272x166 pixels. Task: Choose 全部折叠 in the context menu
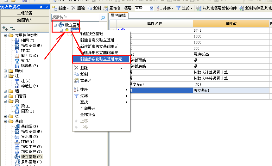coord(101,115)
